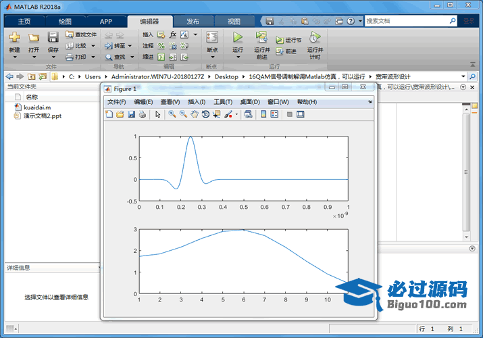The height and width of the screenshot is (338, 483).
Task: Click the up one folder icon
Action: pyautogui.click(x=32, y=76)
